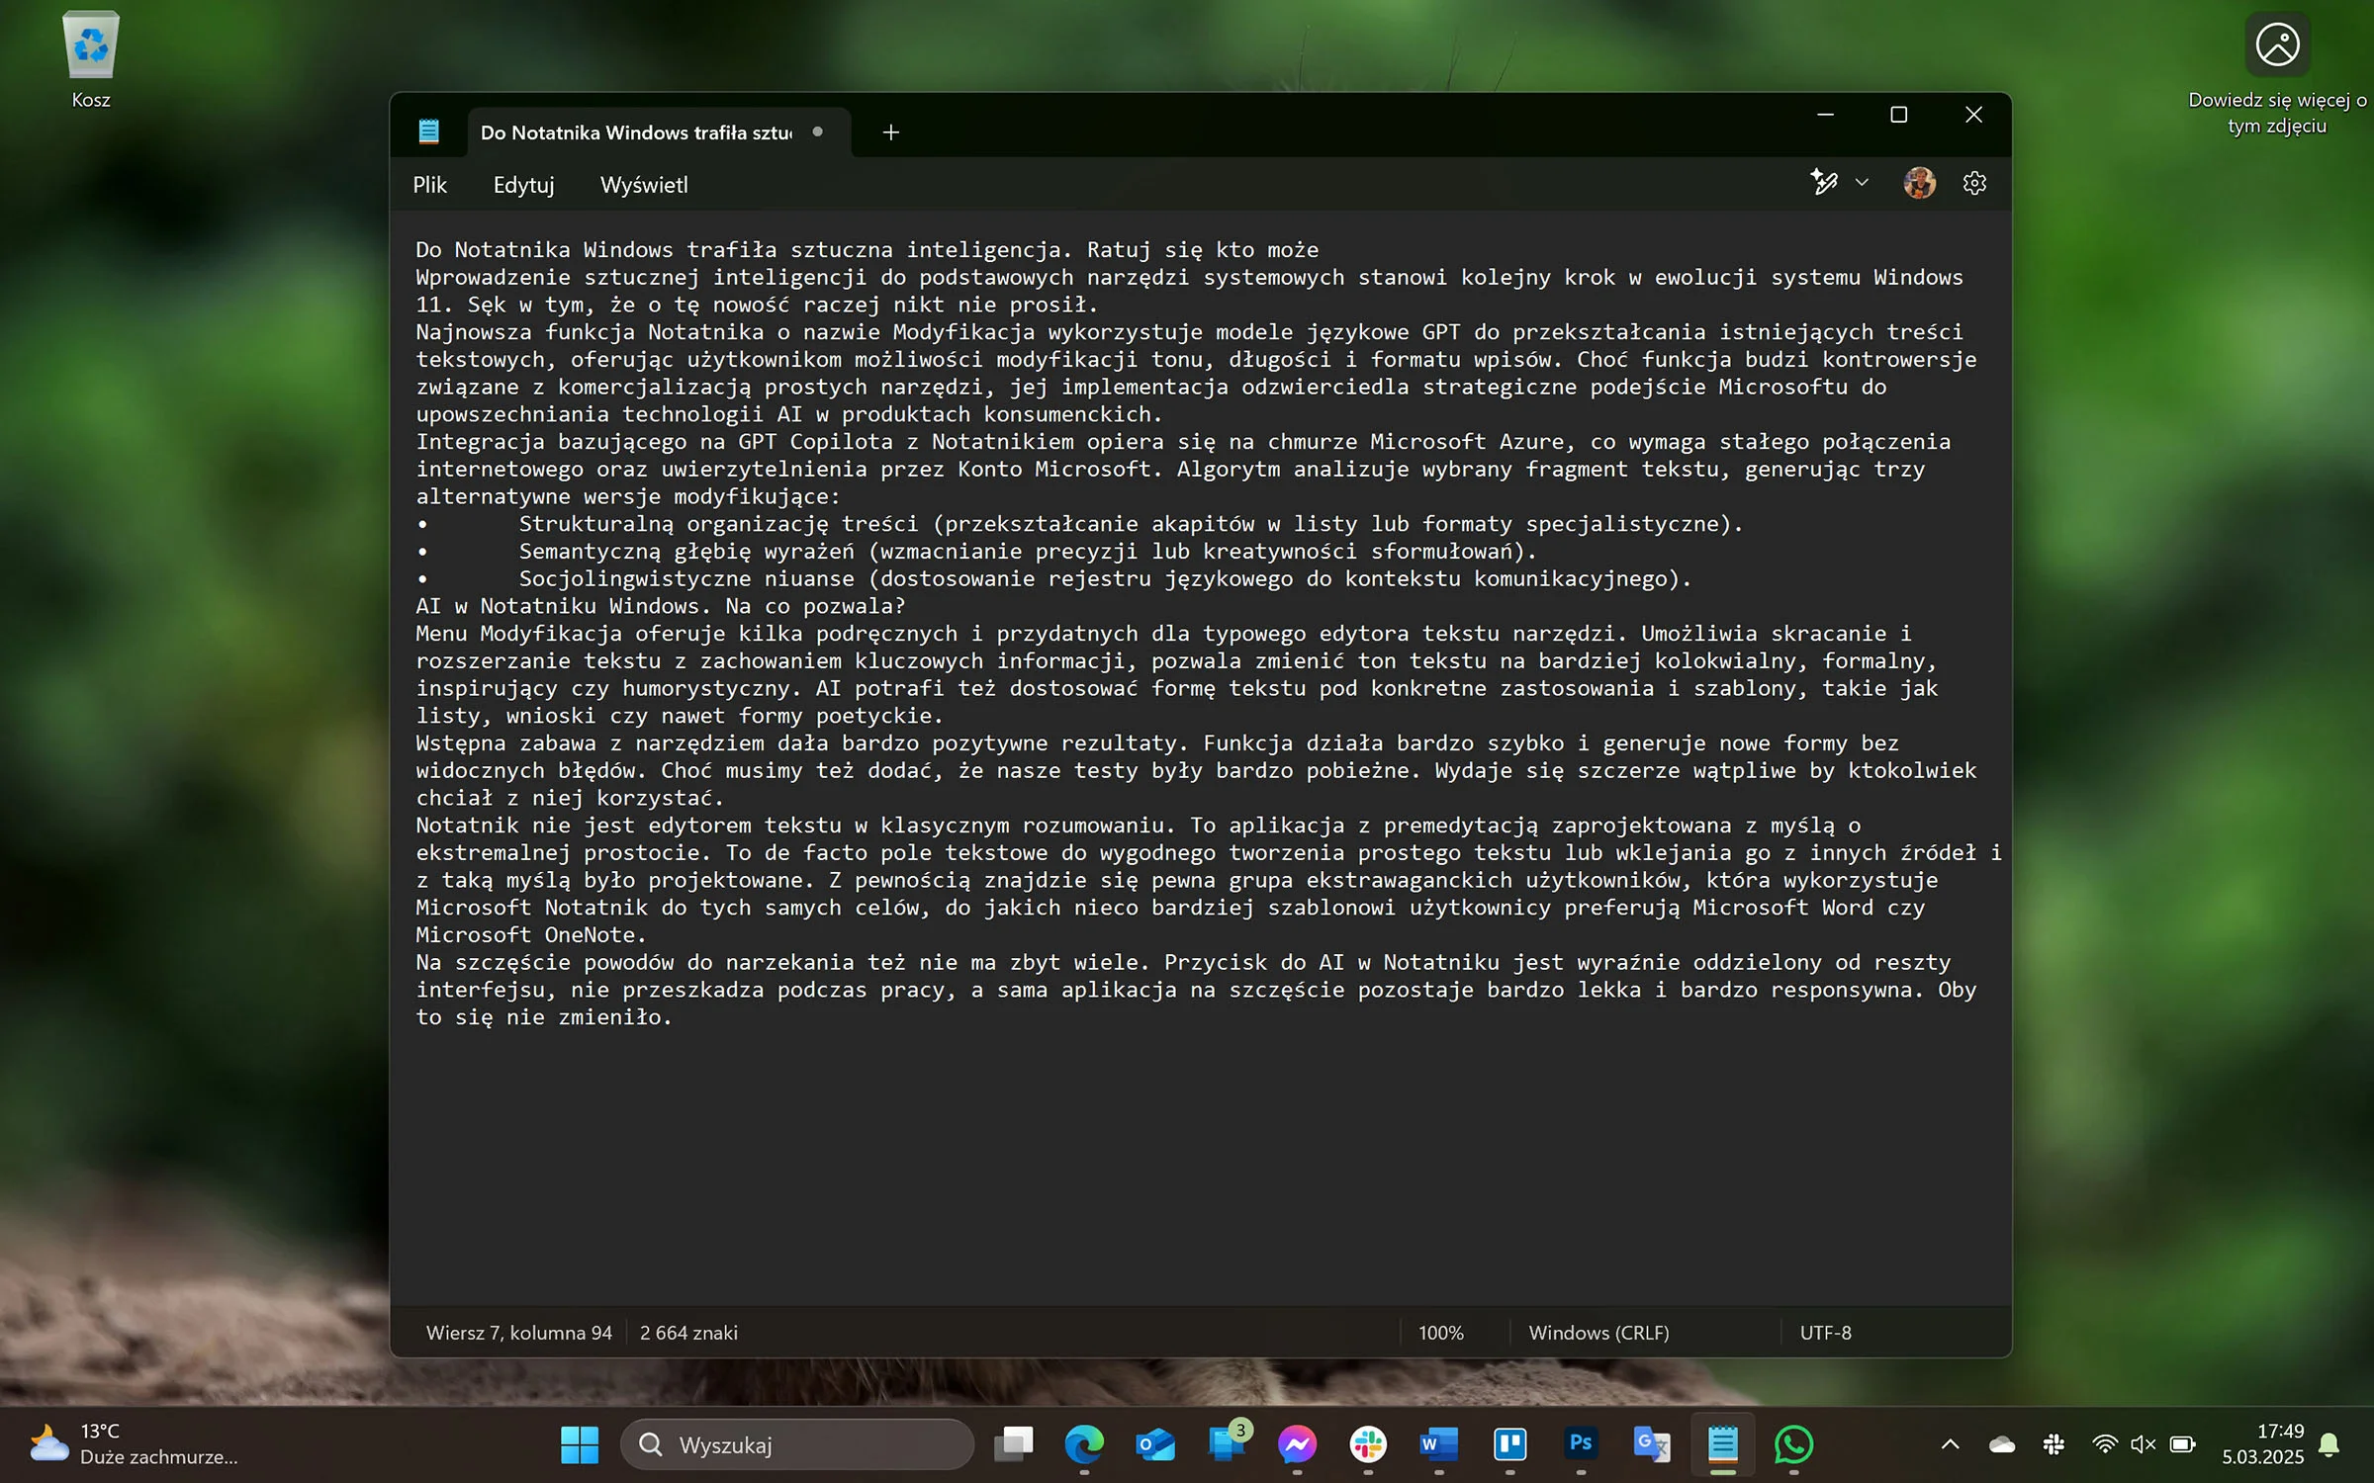This screenshot has height=1483, width=2374.
Task: Launch Microsoft Edge from the taskbar
Action: [x=1084, y=1444]
